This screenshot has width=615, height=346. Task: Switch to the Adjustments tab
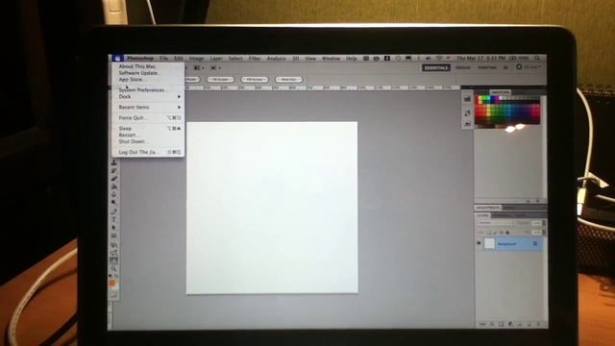coord(488,208)
